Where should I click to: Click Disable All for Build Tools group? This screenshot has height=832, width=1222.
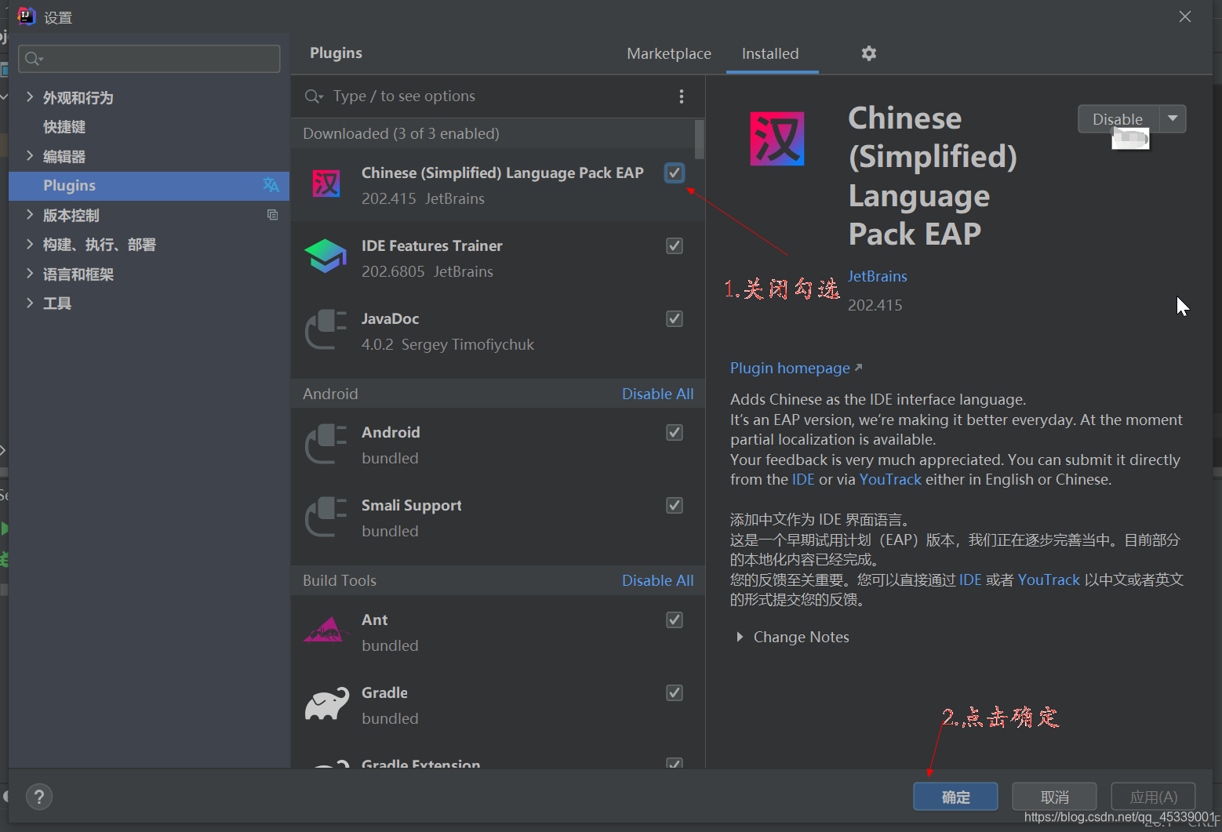(x=657, y=580)
